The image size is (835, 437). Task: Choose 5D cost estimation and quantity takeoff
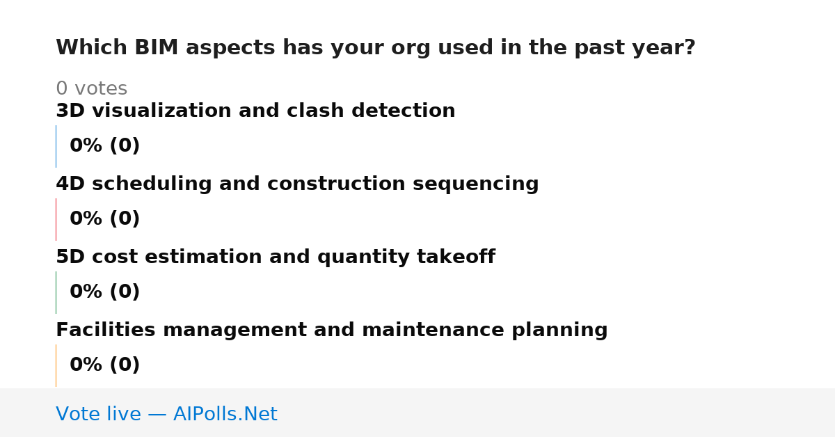click(x=276, y=257)
